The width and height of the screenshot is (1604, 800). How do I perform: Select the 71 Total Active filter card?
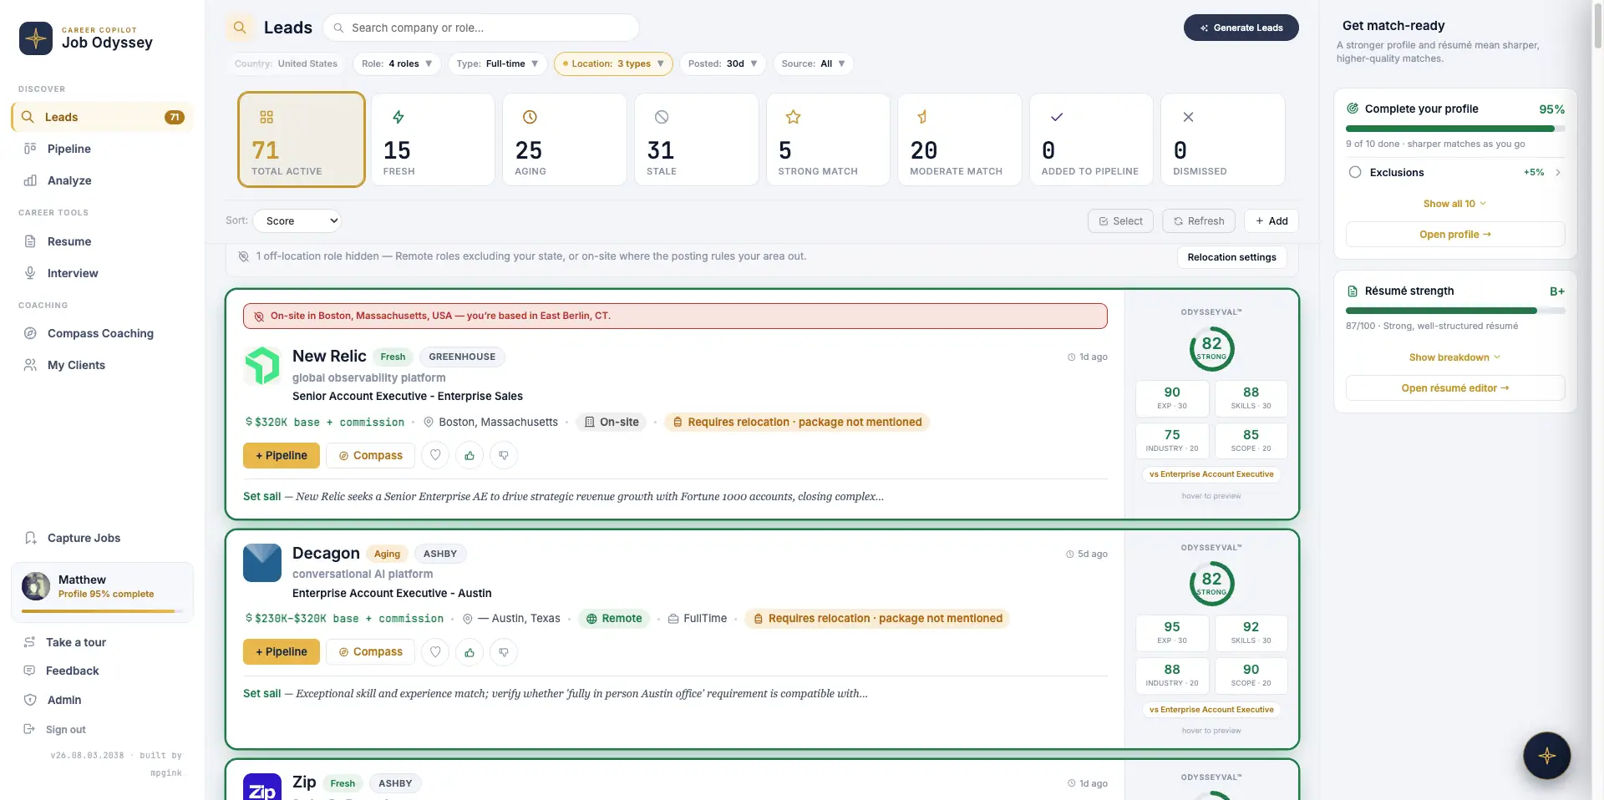click(x=302, y=139)
